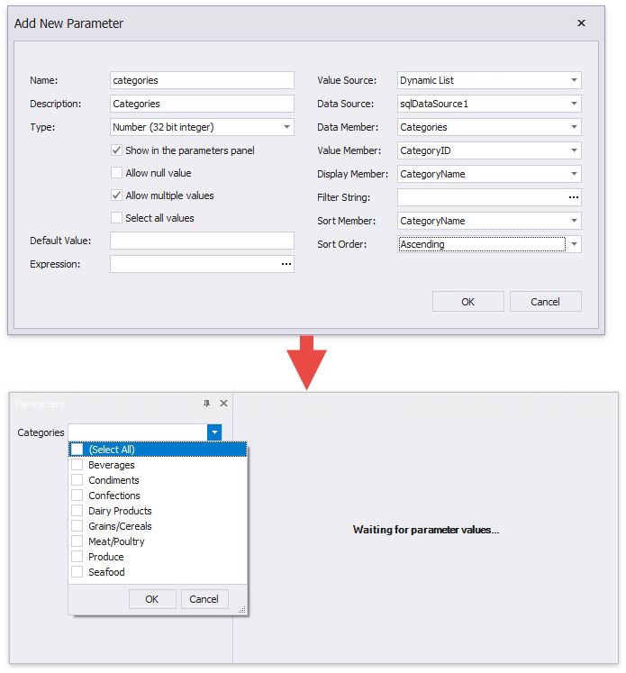Click OK in the Add New Parameter dialog
The image size is (626, 673).
tap(467, 302)
